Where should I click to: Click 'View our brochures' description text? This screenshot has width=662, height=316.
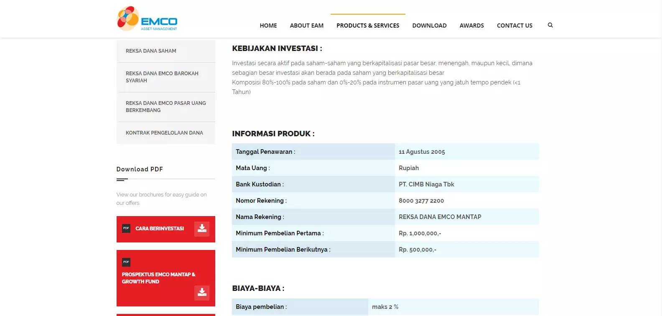161,199
